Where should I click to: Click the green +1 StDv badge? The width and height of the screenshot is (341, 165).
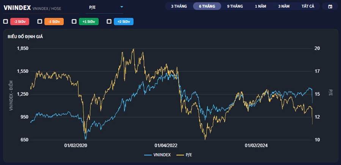point(89,22)
